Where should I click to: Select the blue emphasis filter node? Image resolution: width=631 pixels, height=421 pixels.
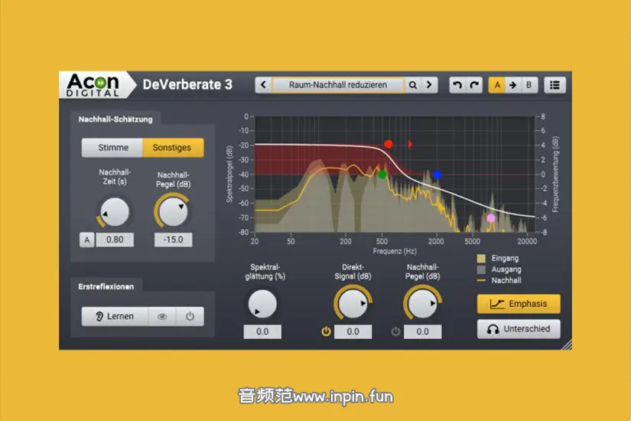437,175
